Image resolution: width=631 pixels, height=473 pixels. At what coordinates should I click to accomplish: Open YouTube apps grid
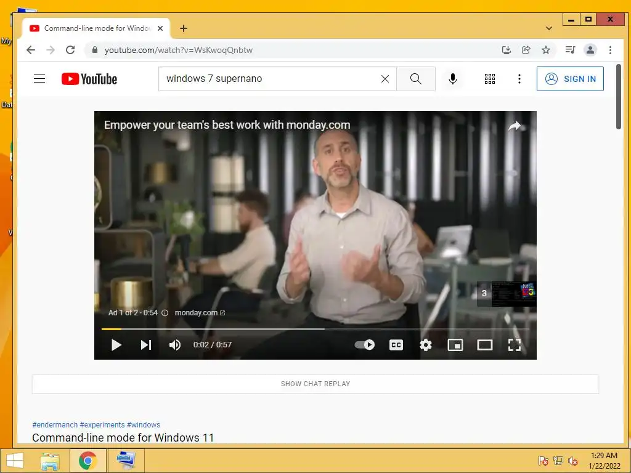(490, 79)
